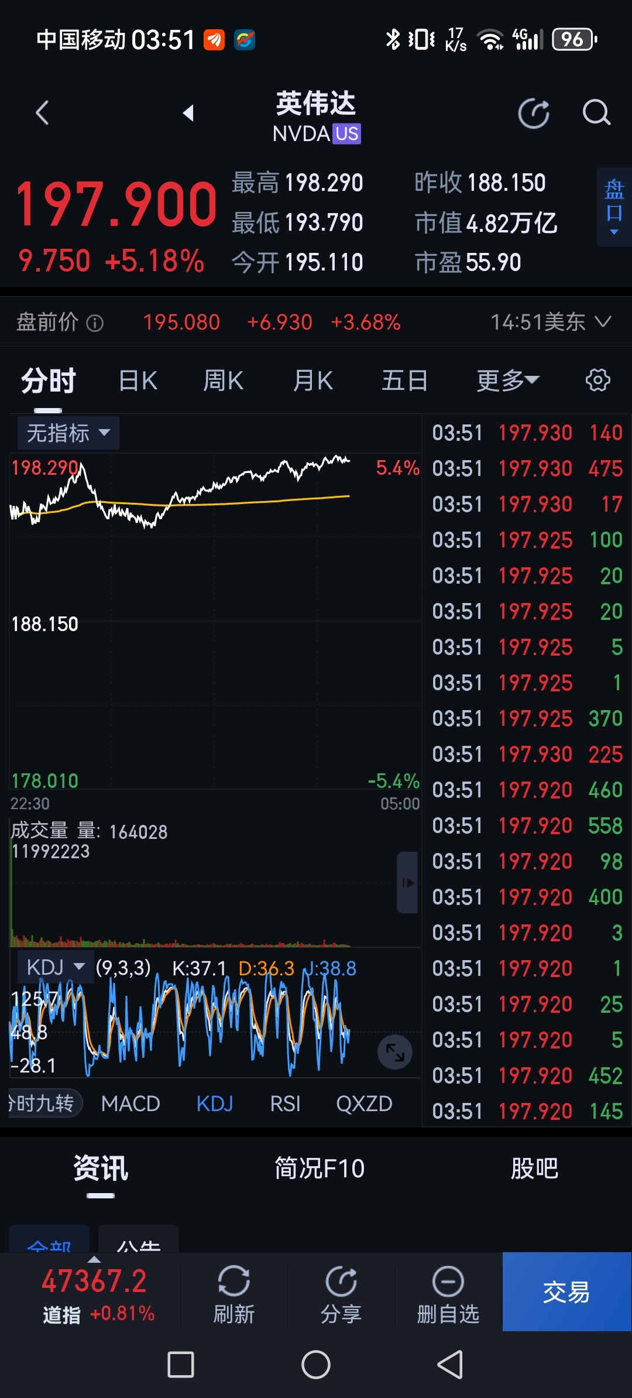Open 更多 chart period dropdown
This screenshot has width=632, height=1398.
507,381
